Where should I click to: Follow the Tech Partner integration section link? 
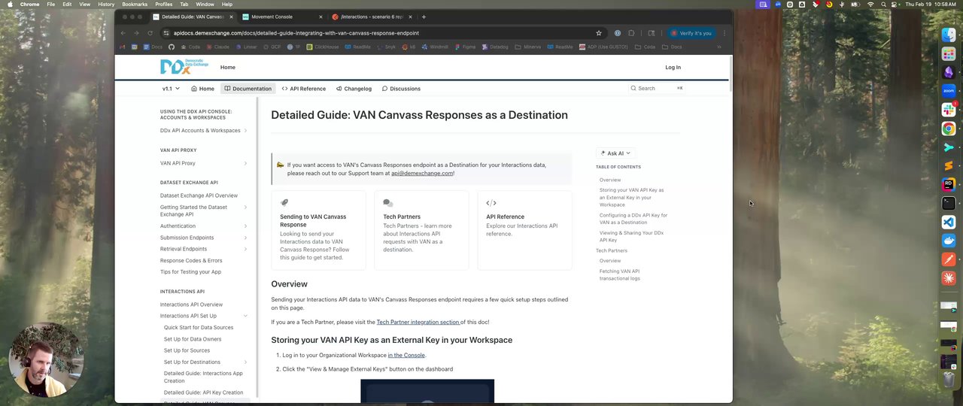418,322
